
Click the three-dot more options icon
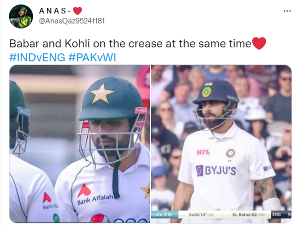click(x=287, y=11)
